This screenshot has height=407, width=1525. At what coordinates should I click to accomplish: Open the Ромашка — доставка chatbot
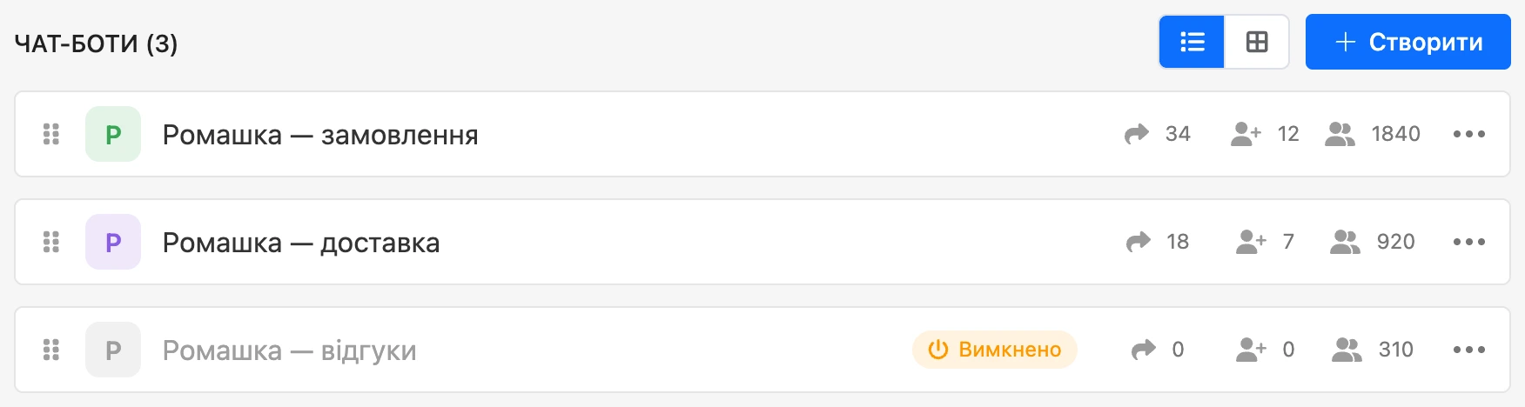[x=301, y=243]
